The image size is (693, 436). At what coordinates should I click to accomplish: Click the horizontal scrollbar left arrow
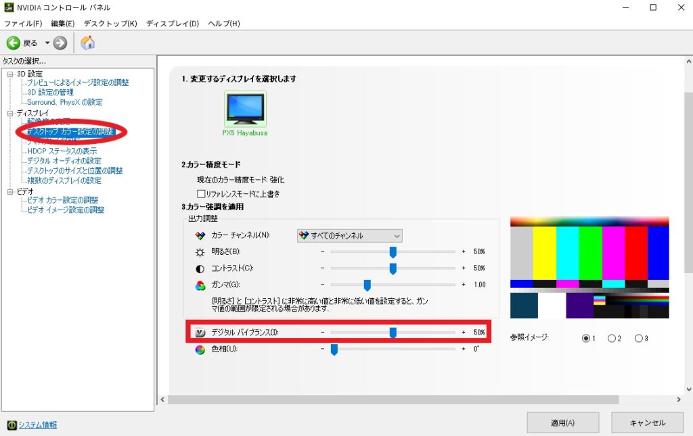(x=162, y=399)
